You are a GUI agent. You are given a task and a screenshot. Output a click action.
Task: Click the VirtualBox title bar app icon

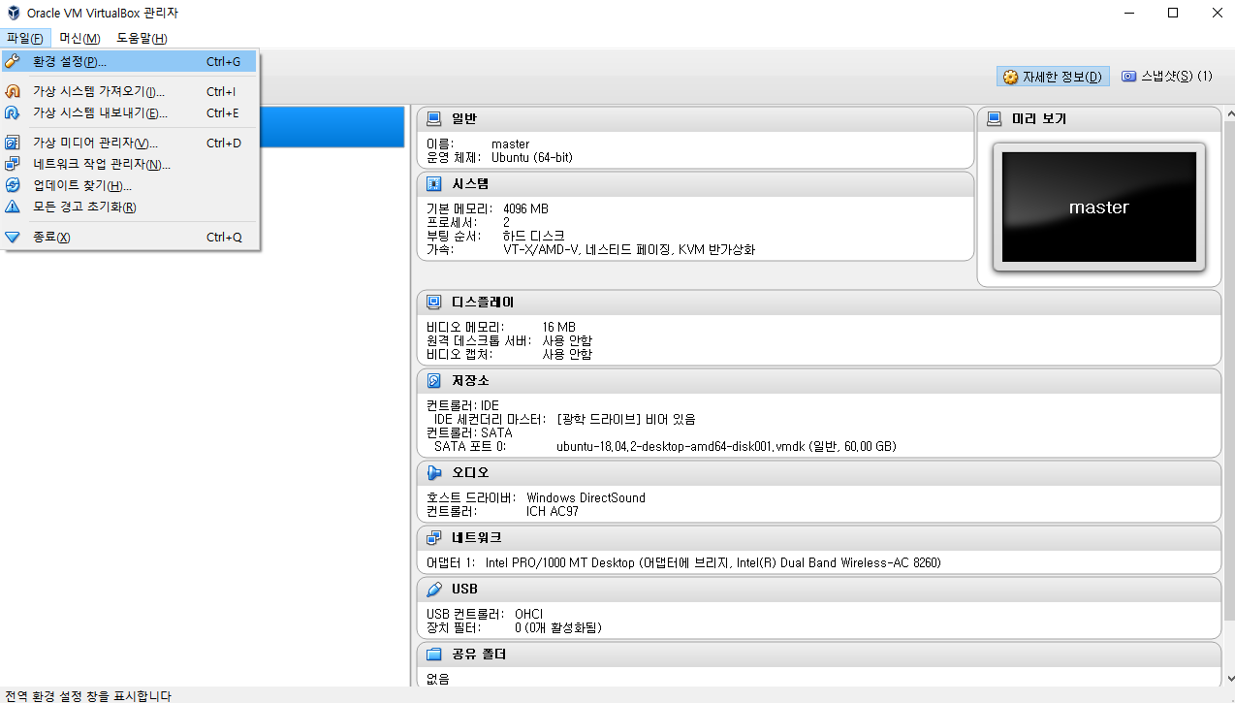(x=14, y=13)
